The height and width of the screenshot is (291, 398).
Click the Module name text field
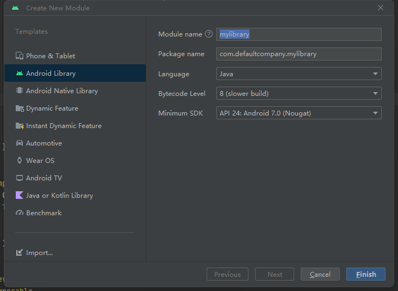[298, 34]
